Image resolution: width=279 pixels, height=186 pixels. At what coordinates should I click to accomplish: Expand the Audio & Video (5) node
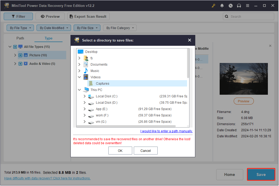tap(15, 63)
